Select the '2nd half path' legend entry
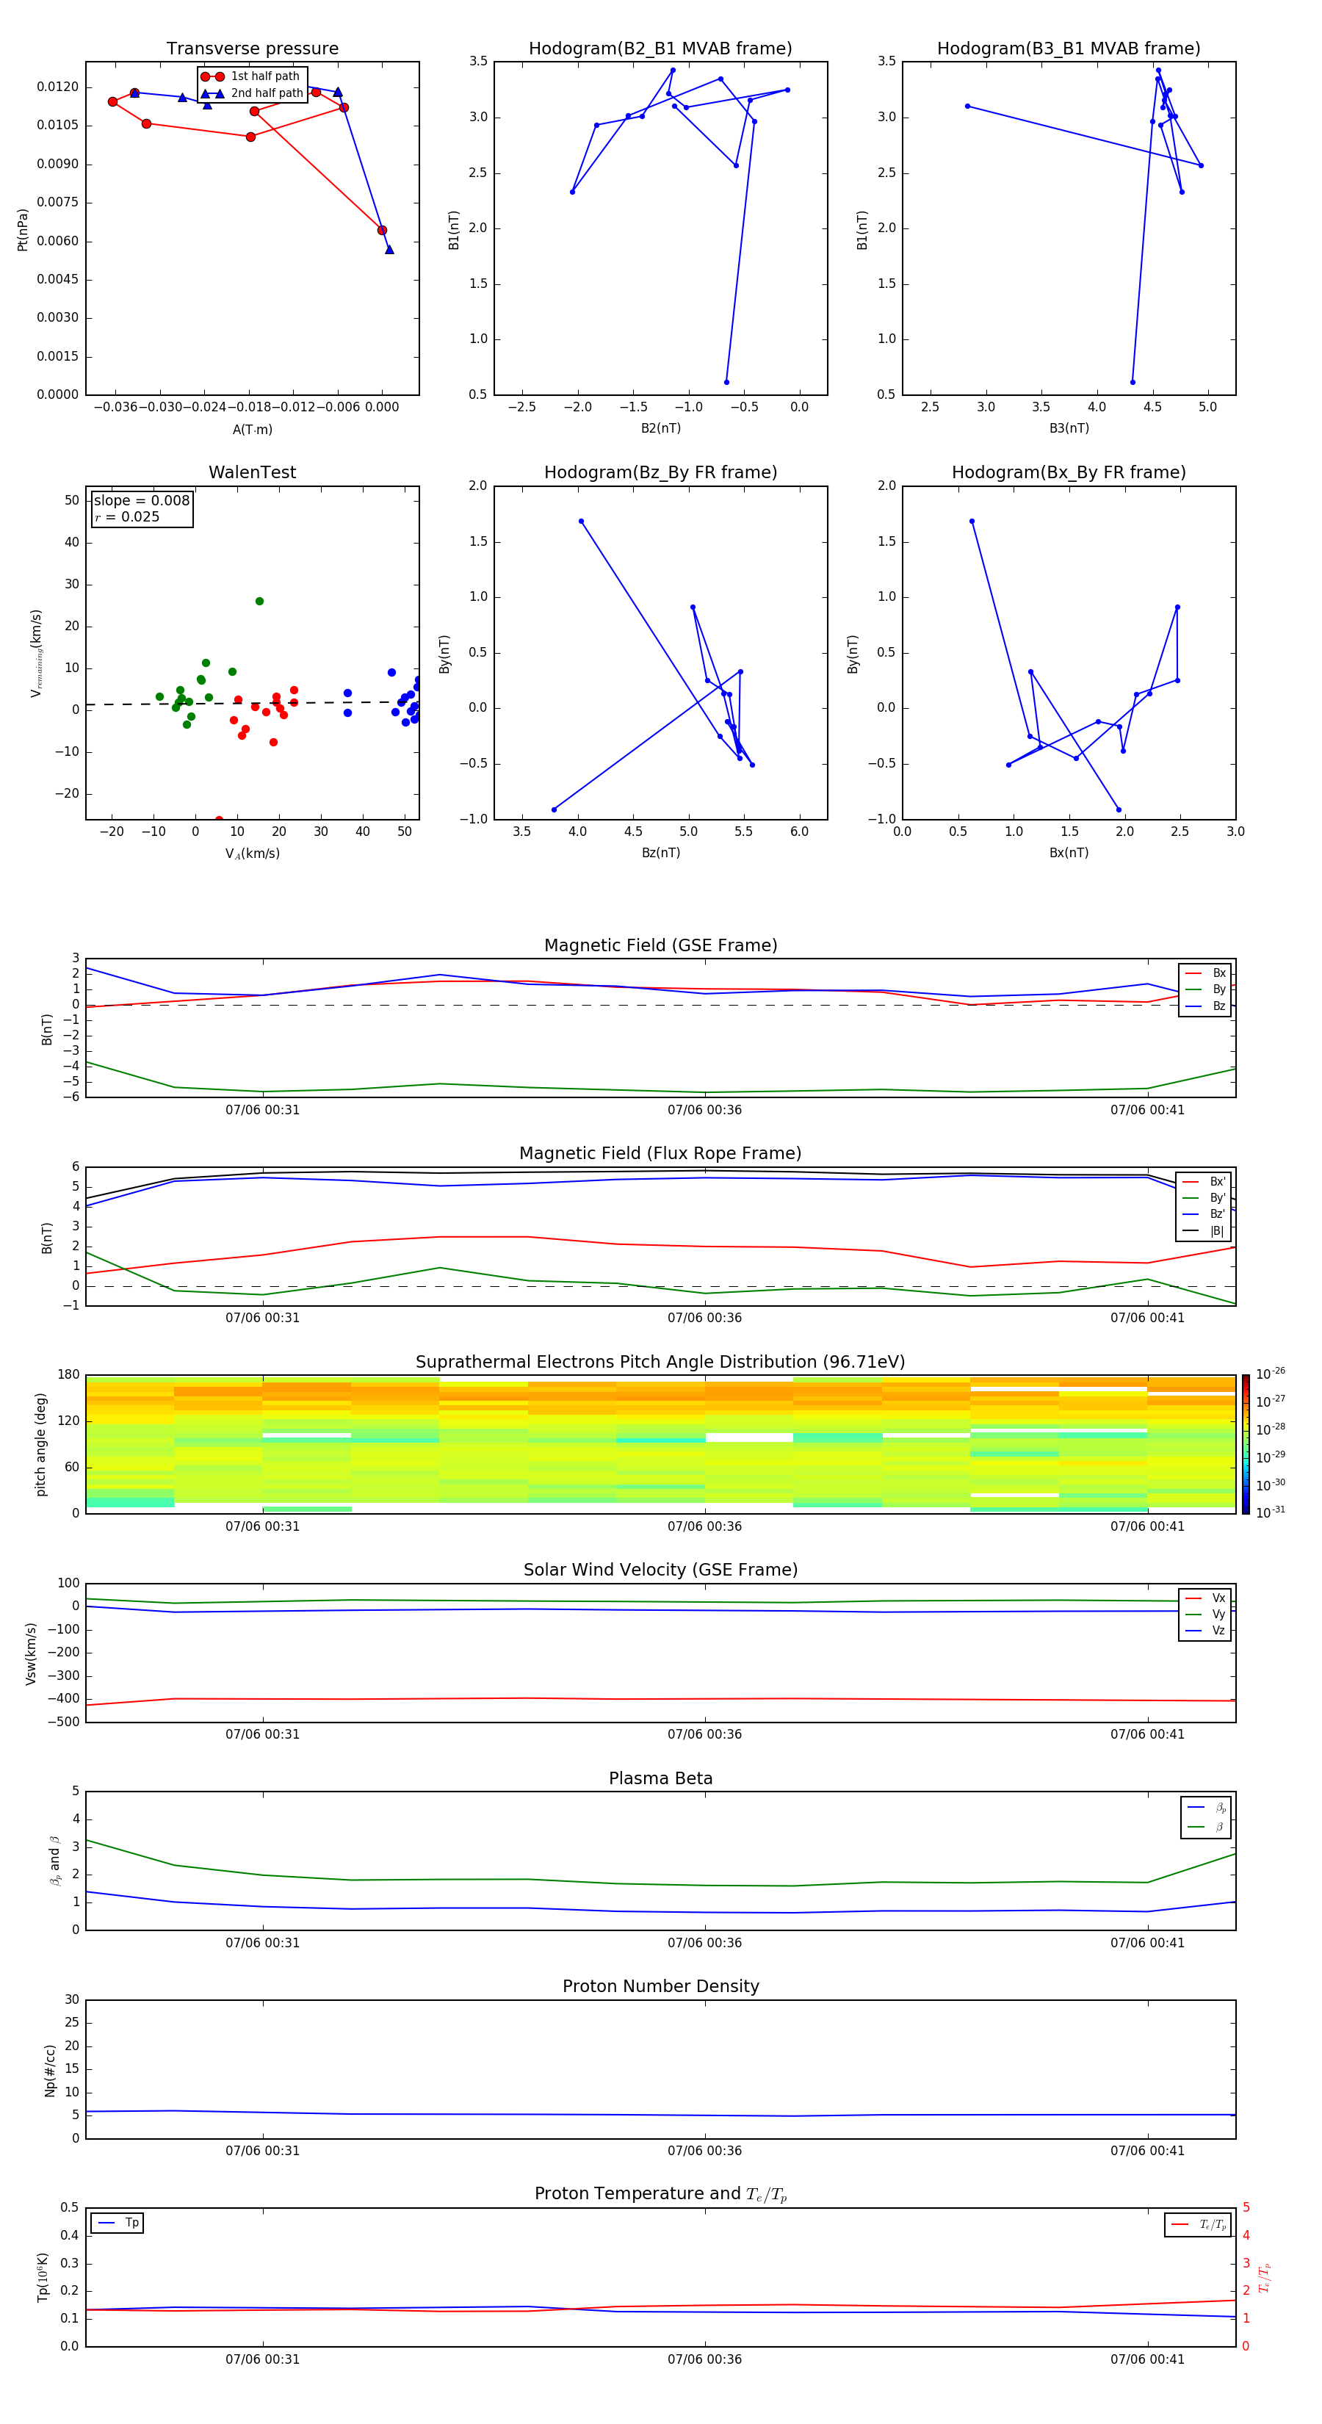This screenshot has width=1322, height=2424. tap(253, 93)
